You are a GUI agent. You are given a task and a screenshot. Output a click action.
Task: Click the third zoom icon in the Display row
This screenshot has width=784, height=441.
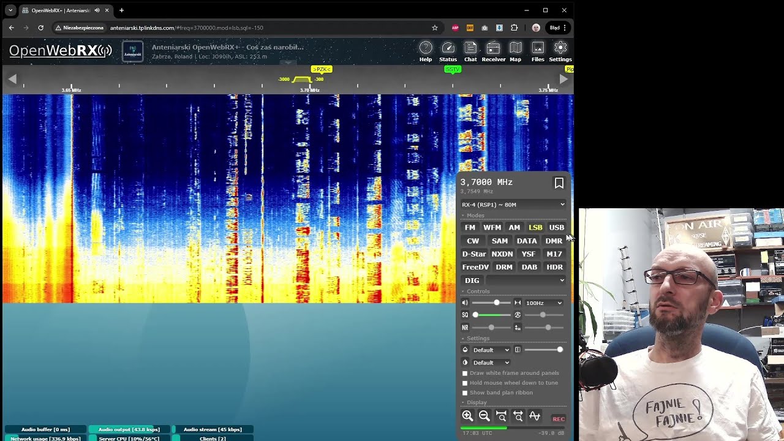pyautogui.click(x=501, y=416)
